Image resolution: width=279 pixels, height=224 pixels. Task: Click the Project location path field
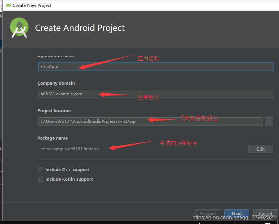(x=150, y=121)
